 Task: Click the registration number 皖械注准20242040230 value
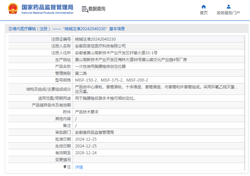(x=95, y=39)
